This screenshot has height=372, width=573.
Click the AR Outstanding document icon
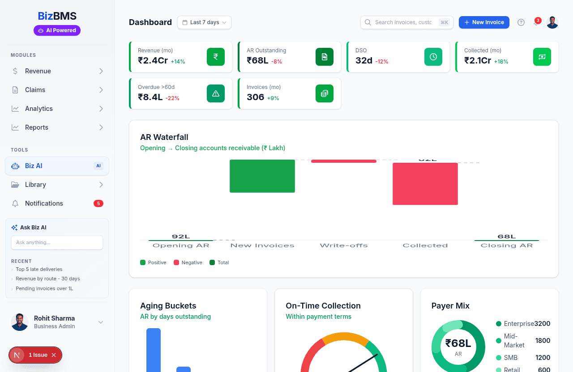324,57
